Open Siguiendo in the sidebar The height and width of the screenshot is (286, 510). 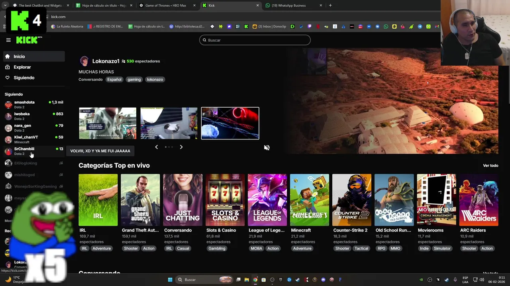34,78
